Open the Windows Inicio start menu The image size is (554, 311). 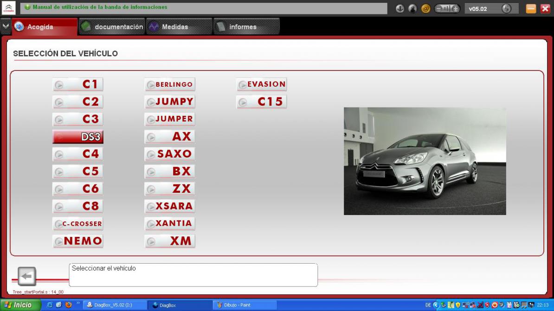[20, 305]
